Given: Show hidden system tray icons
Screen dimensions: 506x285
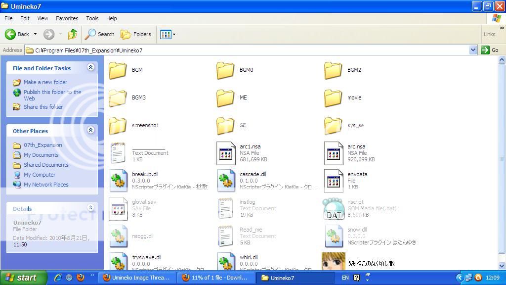Looking at the screenshot, I should [460, 278].
